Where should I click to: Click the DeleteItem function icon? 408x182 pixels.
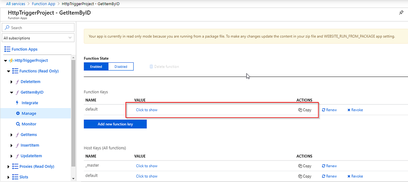(17, 82)
